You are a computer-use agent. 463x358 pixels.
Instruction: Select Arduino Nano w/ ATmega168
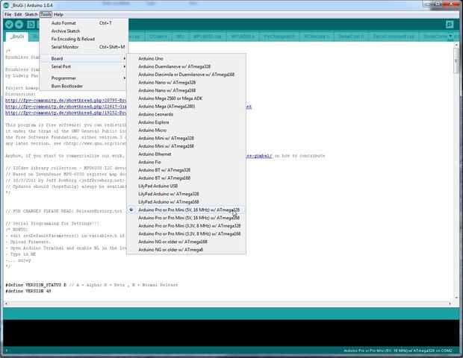[186, 90]
